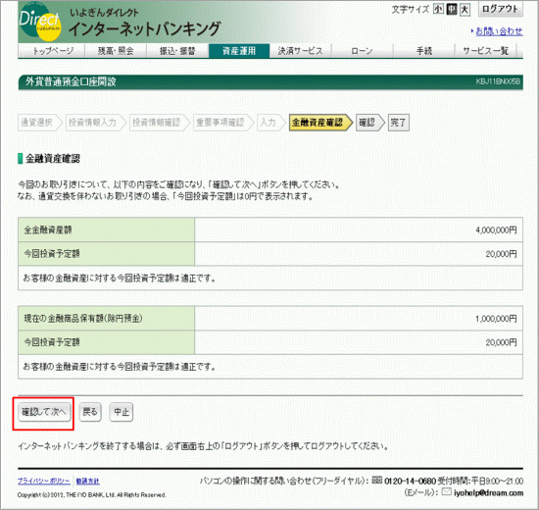Set font size to 小 (small)

point(438,9)
